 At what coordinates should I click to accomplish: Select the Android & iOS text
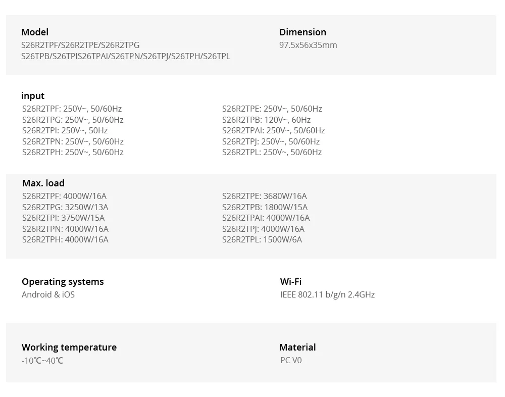[48, 294]
